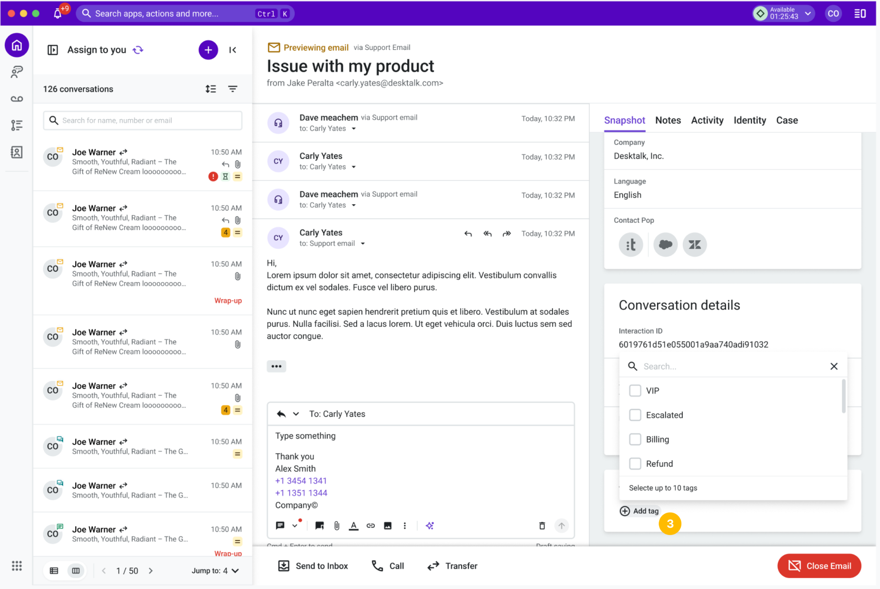Delete draft with trash icon
This screenshot has width=880, height=589.
(x=542, y=525)
